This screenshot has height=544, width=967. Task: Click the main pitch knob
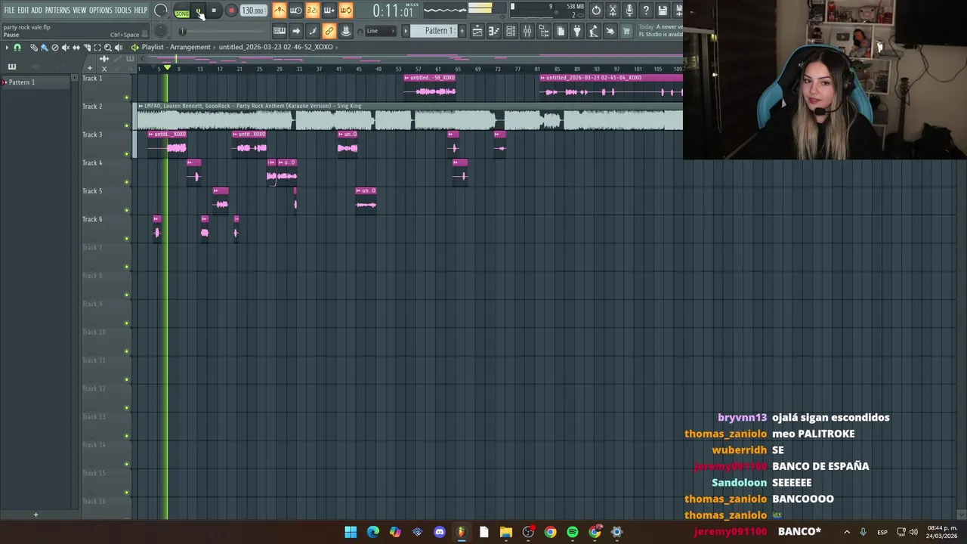point(161,31)
